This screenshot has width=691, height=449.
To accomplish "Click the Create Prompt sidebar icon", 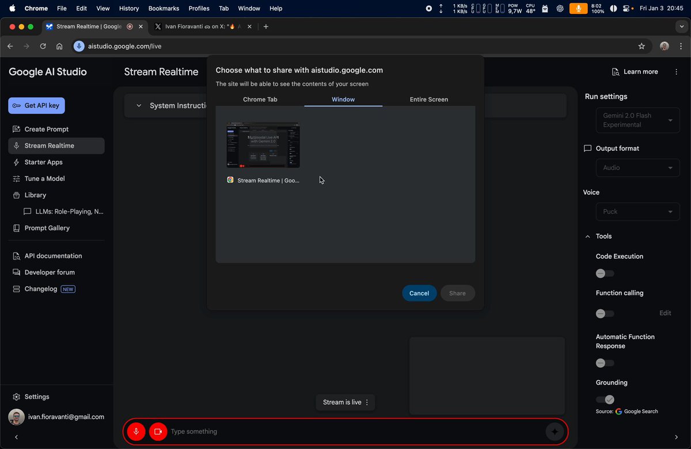I will click(x=16, y=129).
